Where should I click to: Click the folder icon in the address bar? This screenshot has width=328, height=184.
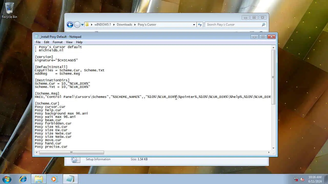click(x=87, y=25)
